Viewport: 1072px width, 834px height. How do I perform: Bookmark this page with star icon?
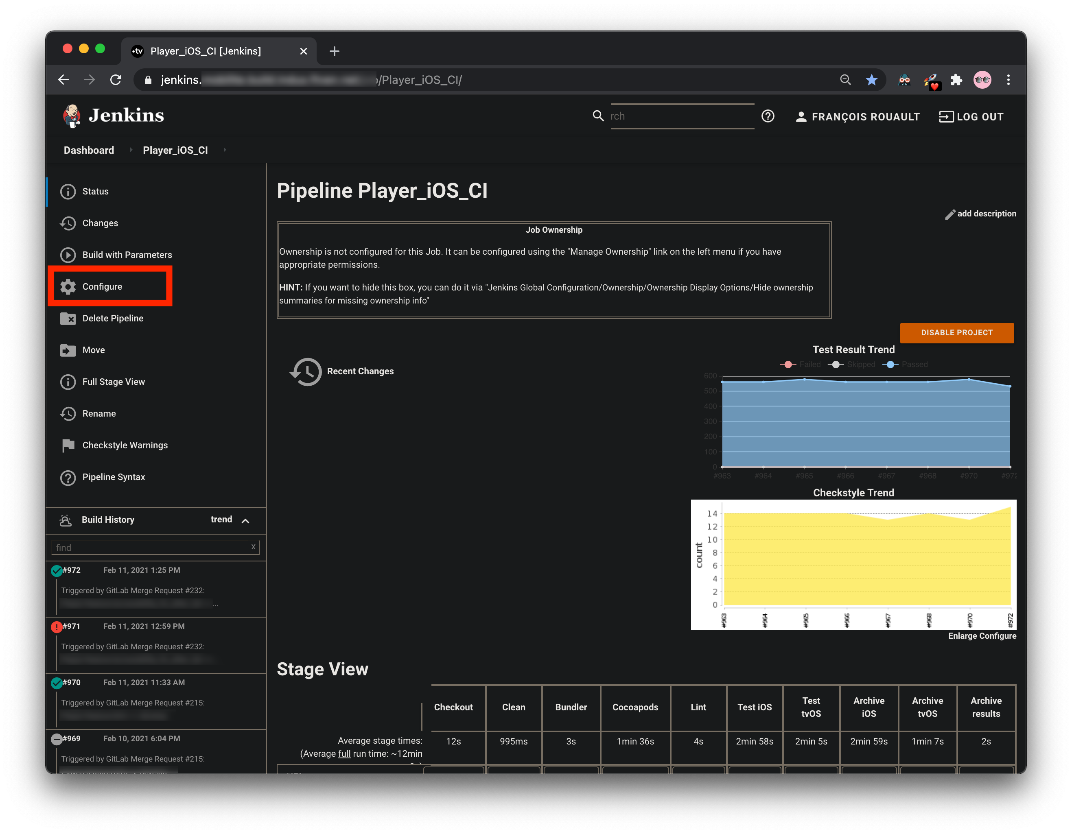coord(871,79)
